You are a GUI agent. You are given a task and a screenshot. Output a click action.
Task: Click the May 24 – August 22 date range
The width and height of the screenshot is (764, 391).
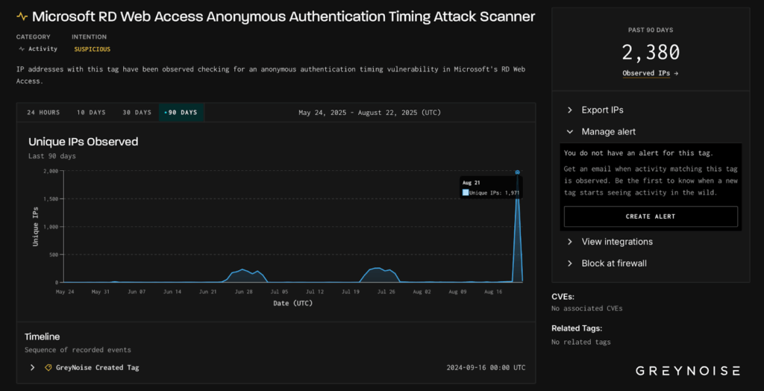tap(369, 113)
